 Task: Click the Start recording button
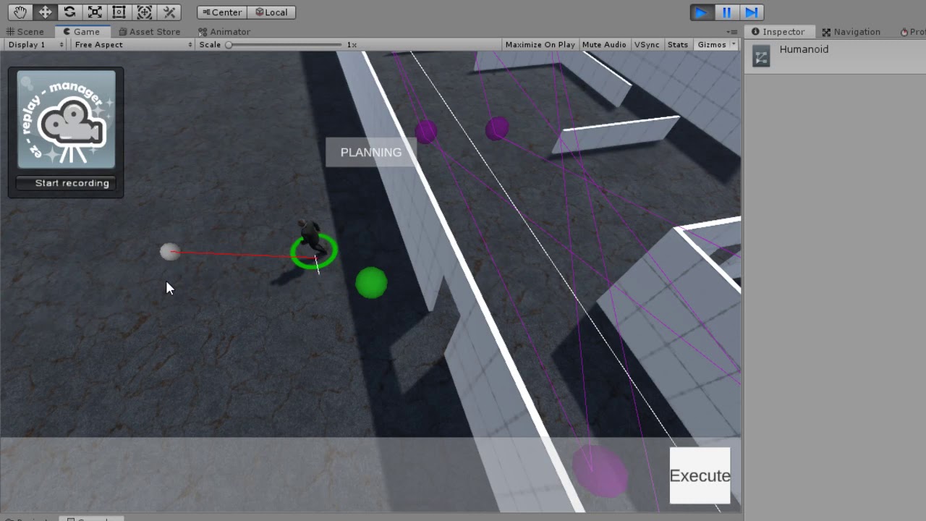(x=66, y=183)
